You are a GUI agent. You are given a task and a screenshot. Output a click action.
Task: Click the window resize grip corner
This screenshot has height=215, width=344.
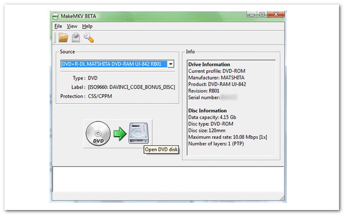[x=282, y=198]
